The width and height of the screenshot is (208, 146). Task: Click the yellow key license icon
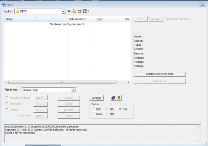click(x=119, y=98)
